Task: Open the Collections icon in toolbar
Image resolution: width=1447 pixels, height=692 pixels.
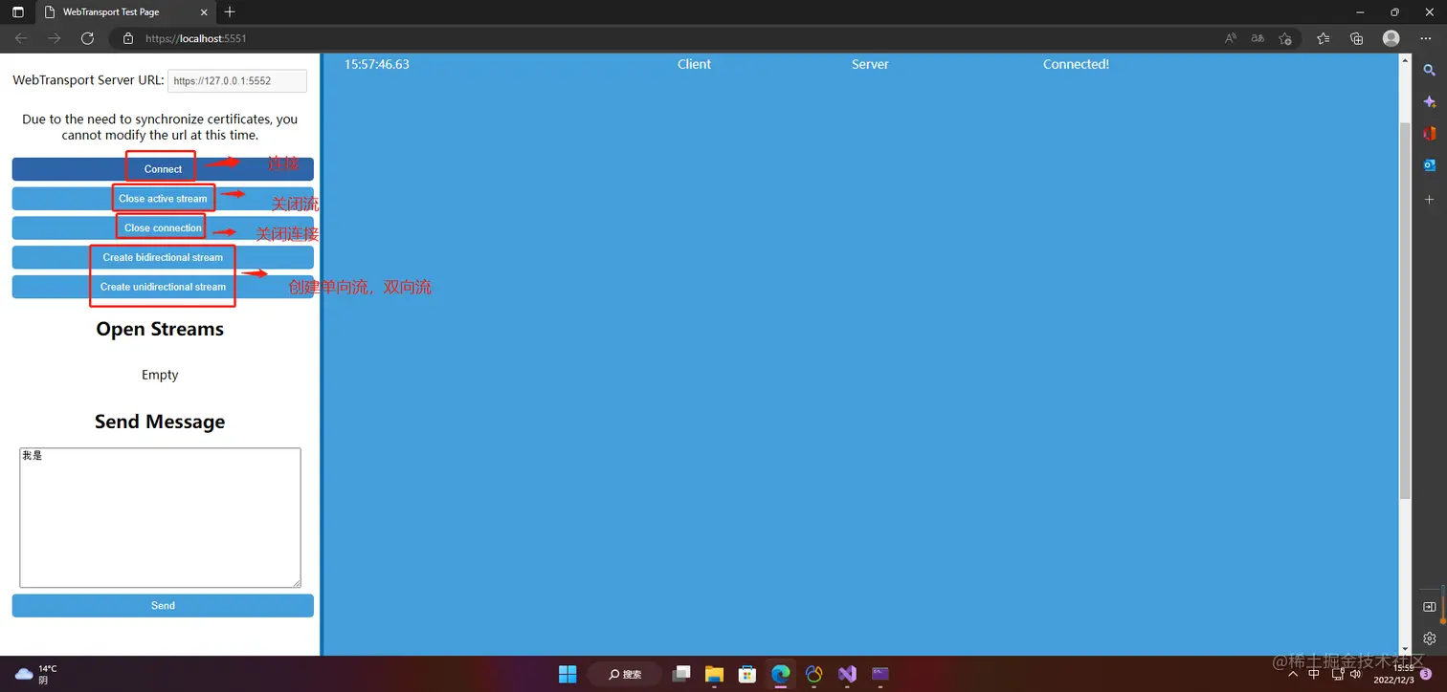Action: 1356,38
